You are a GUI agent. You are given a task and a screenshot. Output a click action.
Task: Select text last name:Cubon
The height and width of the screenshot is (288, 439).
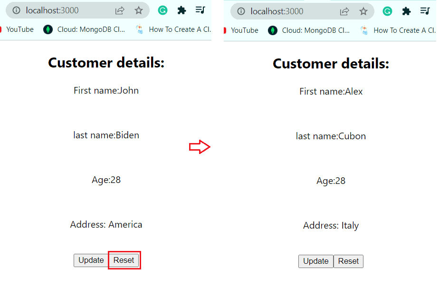click(331, 136)
